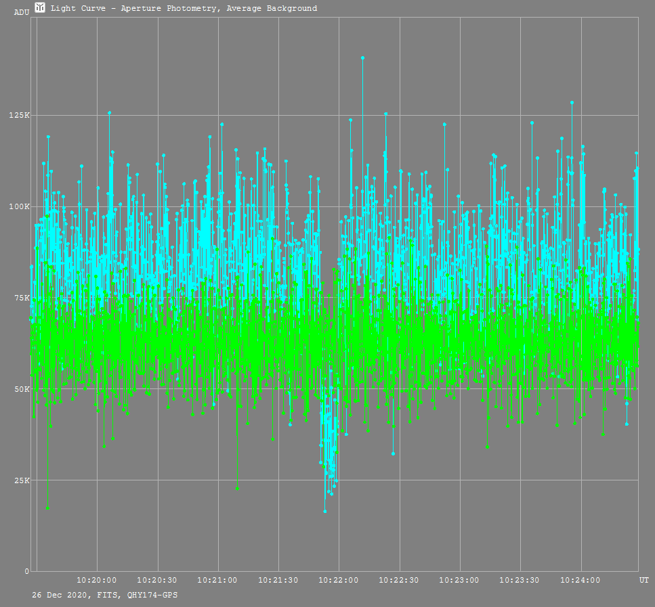
Task: Click the 125K y-axis label
Action: 19,115
